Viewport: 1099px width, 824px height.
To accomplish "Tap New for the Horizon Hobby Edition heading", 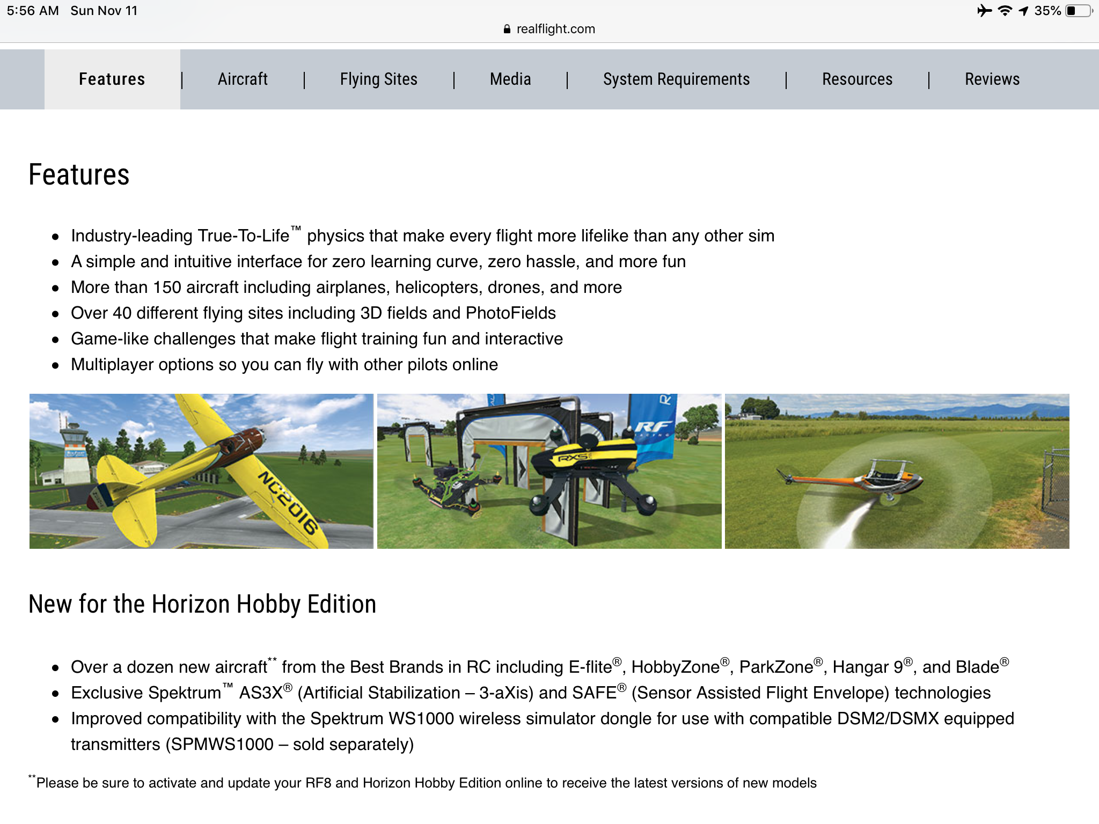I will point(202,604).
